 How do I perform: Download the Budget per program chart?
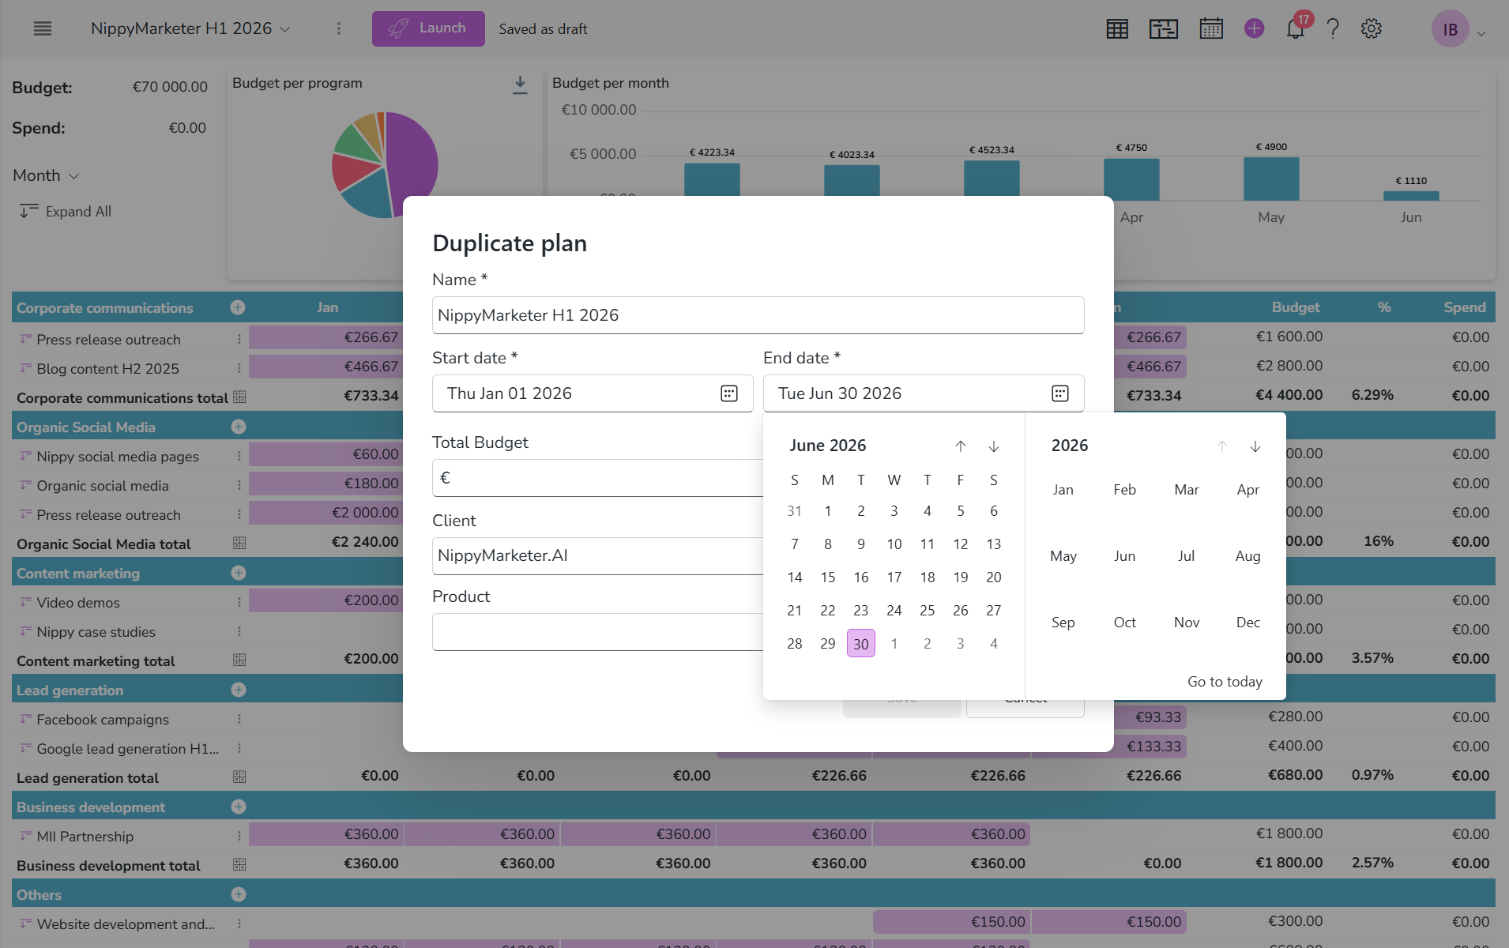click(520, 85)
